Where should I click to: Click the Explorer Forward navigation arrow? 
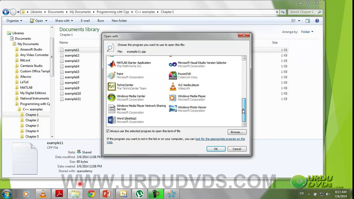click(13, 12)
